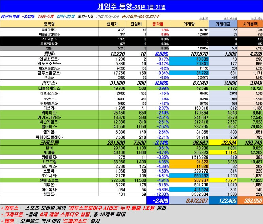
Task: Click the total market cap 333,056 cell
Action: pos(250,200)
